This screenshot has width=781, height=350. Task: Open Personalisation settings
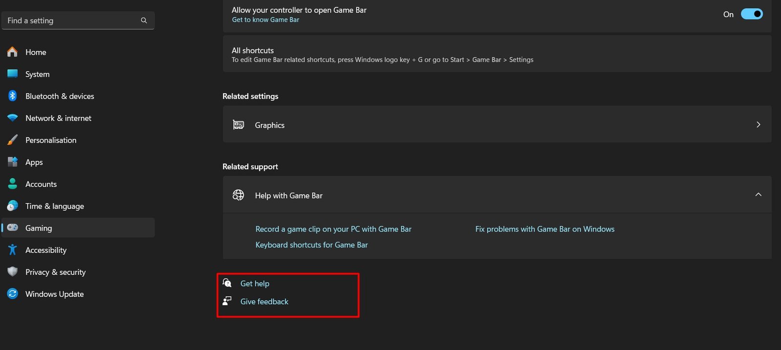tap(78, 140)
